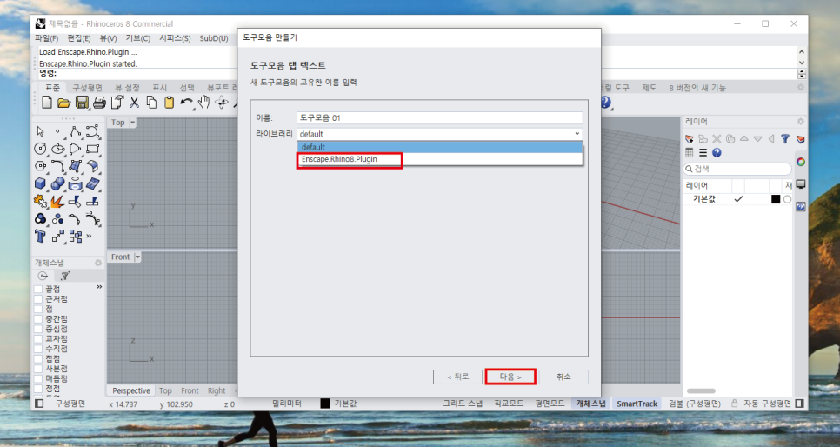Expand more object snap options chevron
840x447 pixels.
click(99, 287)
